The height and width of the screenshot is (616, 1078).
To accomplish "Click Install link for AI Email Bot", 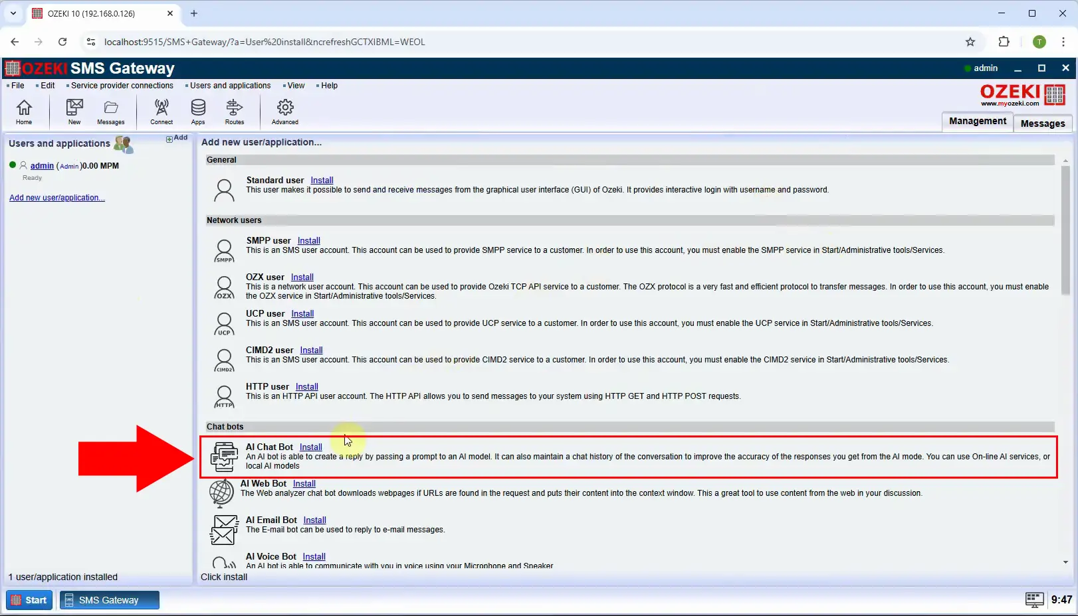I will [314, 520].
